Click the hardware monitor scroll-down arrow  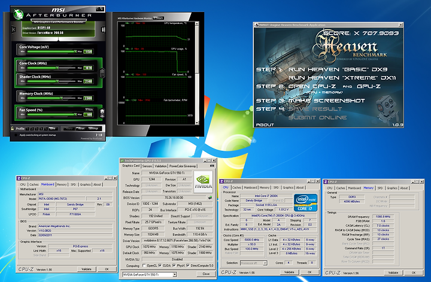click(x=197, y=123)
